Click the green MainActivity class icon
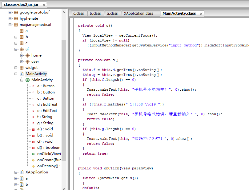This screenshot has height=190, width=249. point(28,80)
